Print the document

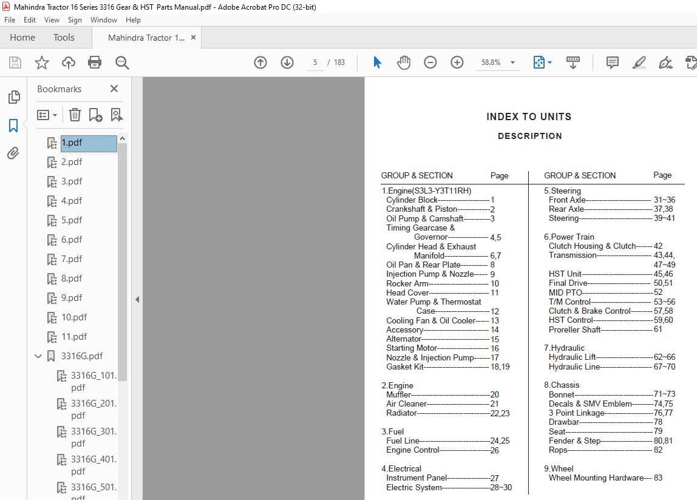coord(95,62)
